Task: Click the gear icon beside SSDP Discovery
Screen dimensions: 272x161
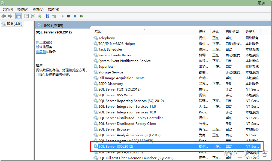Action: click(96, 83)
